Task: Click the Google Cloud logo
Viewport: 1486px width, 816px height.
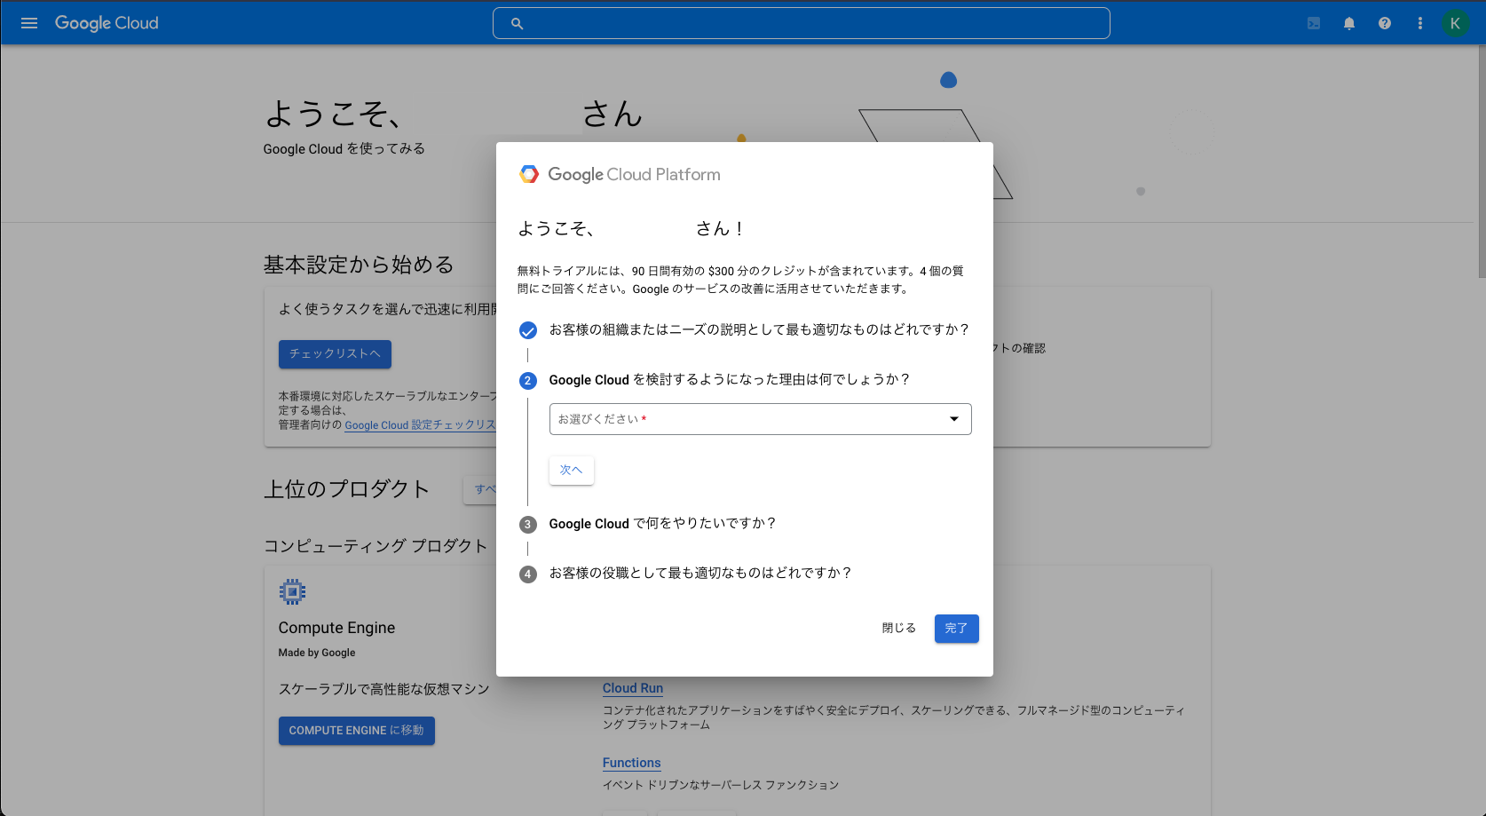Action: click(x=107, y=23)
